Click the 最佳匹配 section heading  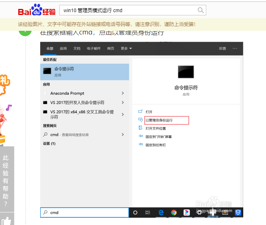[x=50, y=60]
